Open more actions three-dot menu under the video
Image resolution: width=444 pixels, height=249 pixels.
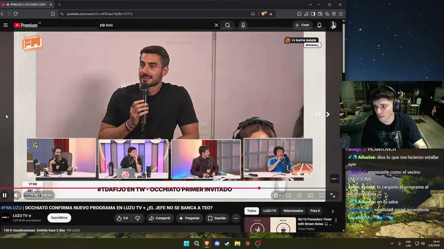[x=236, y=218]
